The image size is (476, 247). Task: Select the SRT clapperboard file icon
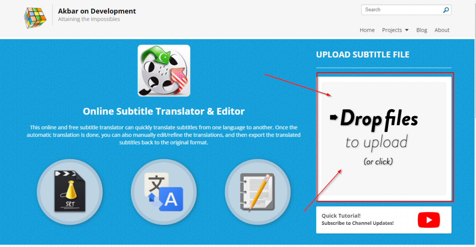[70, 192]
